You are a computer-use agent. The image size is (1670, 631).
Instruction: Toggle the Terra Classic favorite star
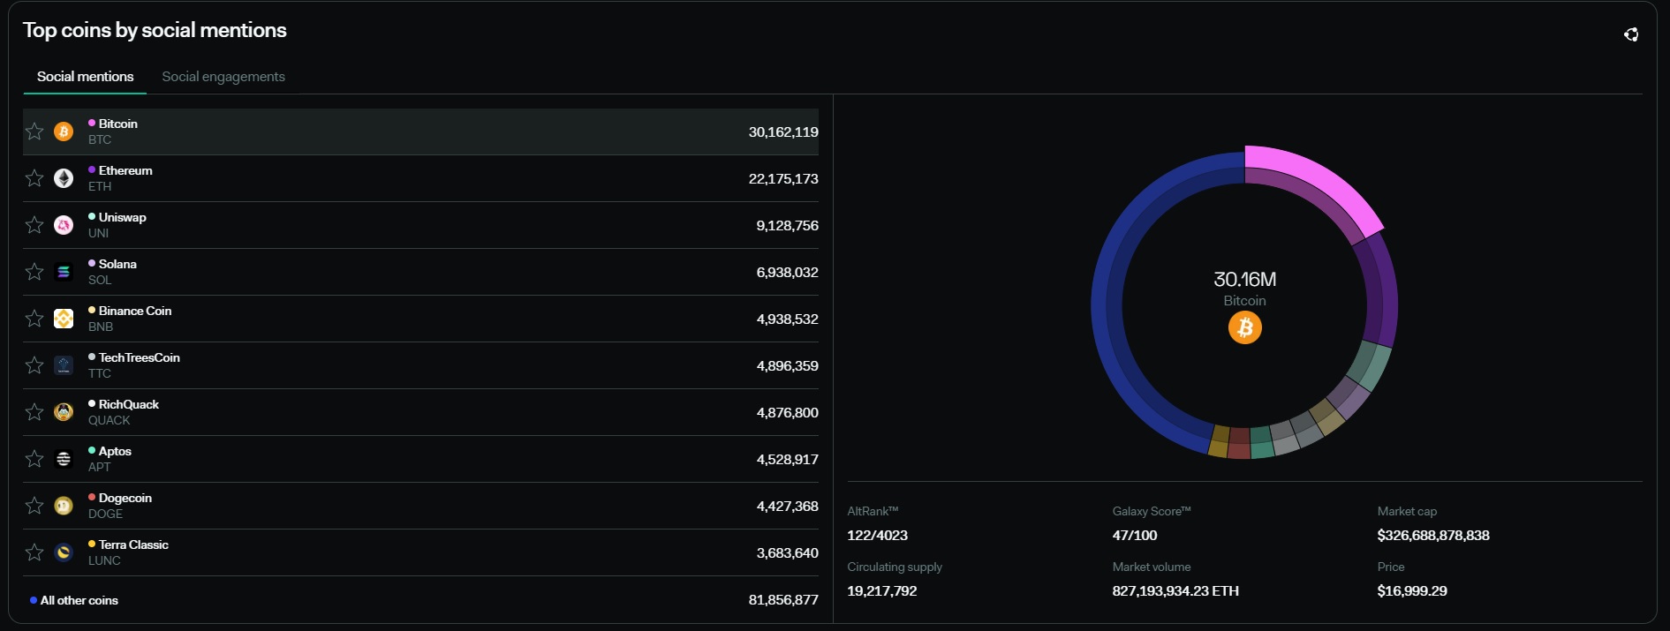pyautogui.click(x=34, y=552)
